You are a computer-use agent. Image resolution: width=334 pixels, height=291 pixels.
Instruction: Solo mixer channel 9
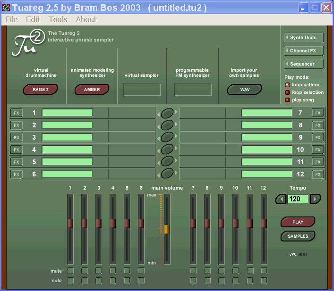221,281
